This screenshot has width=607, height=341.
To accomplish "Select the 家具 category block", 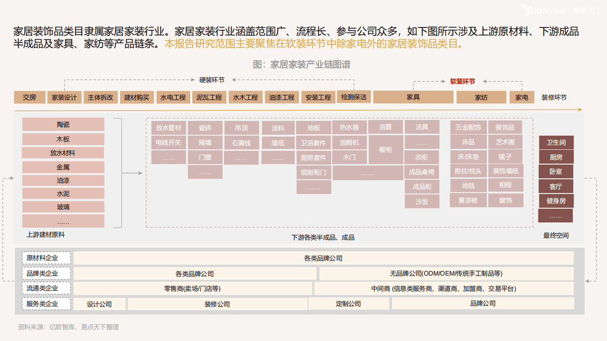I will [413, 97].
